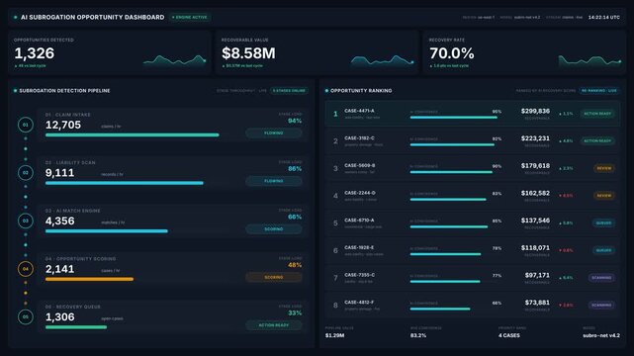Select the rank 3 case ID
634x356 pixels.
[359, 166]
